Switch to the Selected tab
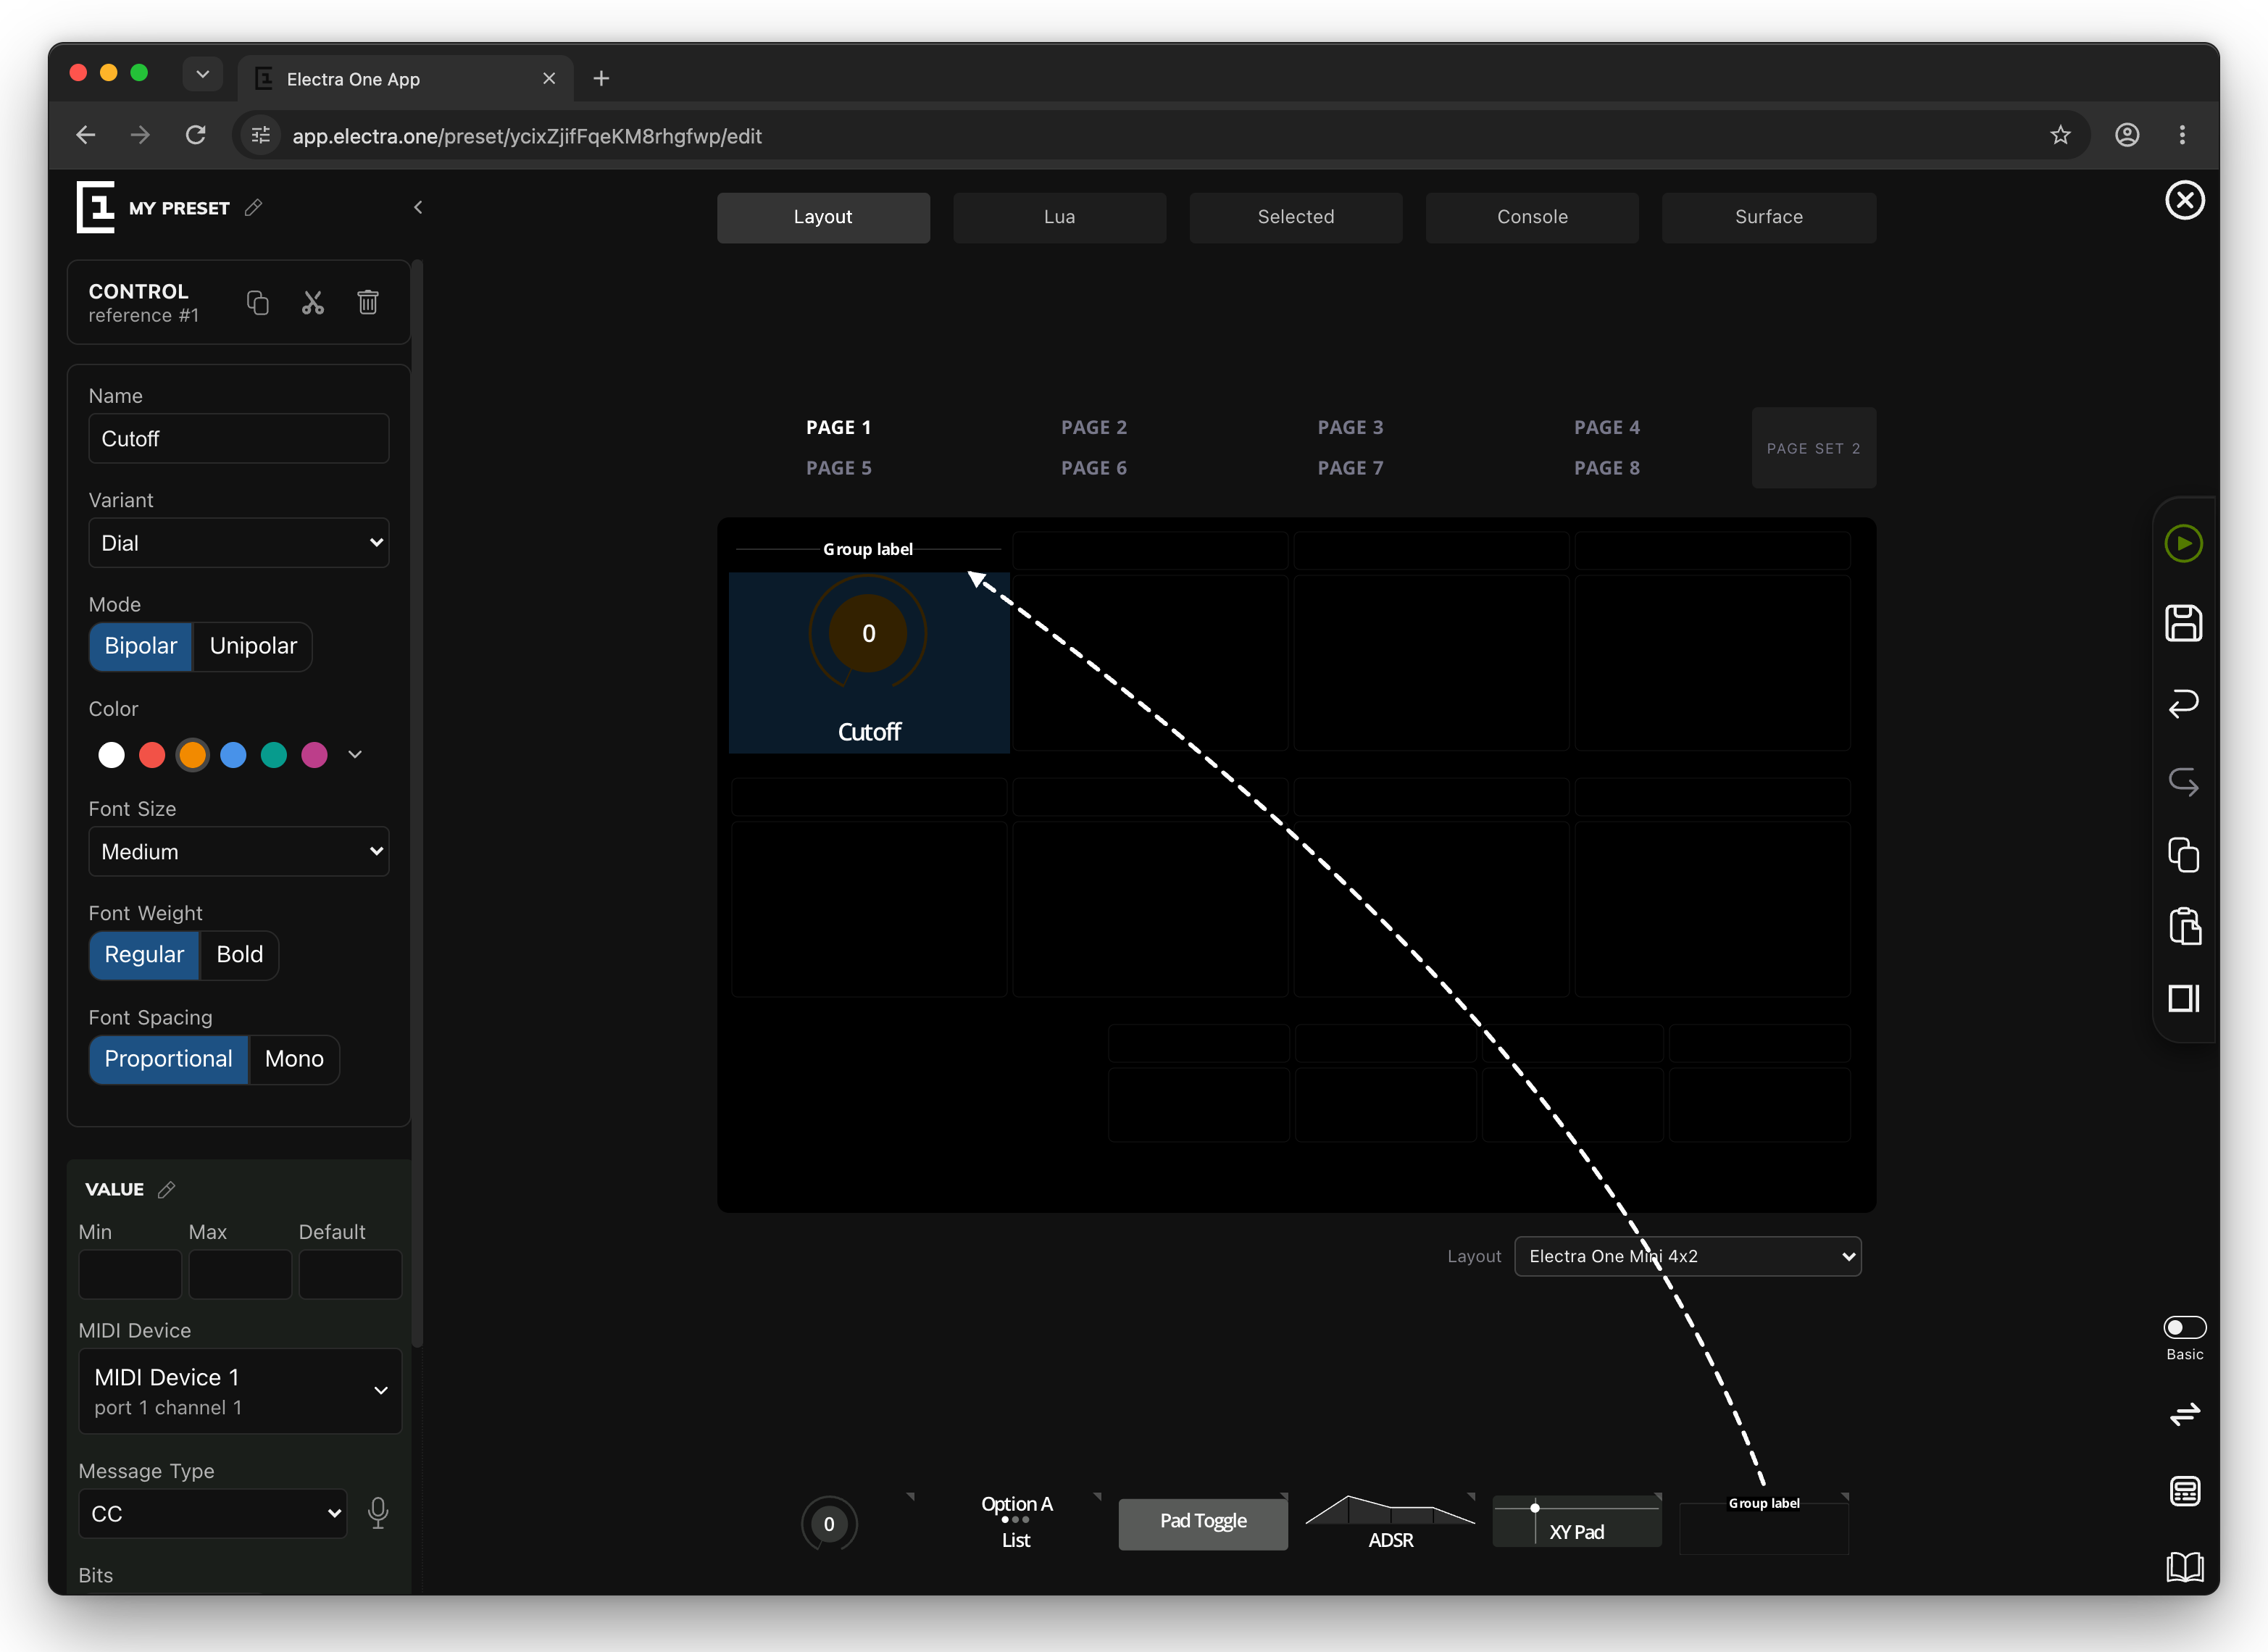 pos(1296,217)
